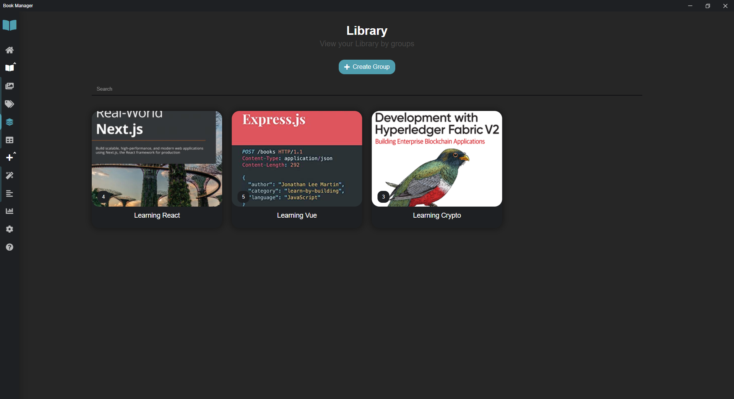The height and width of the screenshot is (399, 734).
Task: Open the Statistics bar chart icon
Action: click(x=10, y=211)
